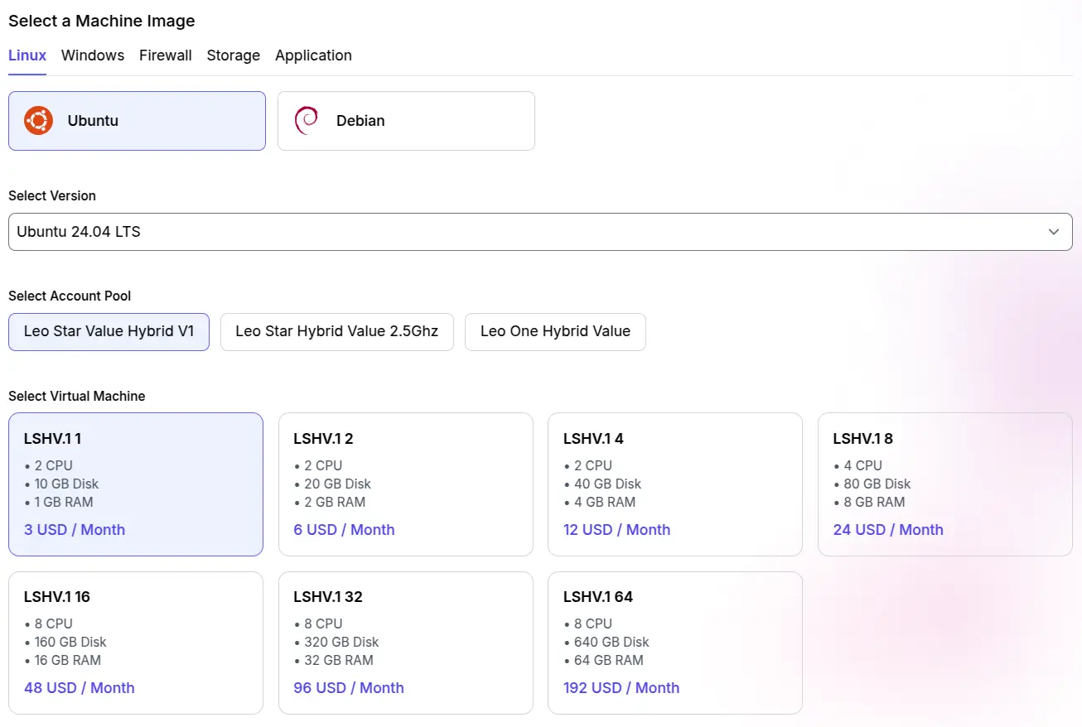This screenshot has height=727, width=1082.
Task: Pick the LSHV.1 8 plan with 4 CPU
Action: 944,484
